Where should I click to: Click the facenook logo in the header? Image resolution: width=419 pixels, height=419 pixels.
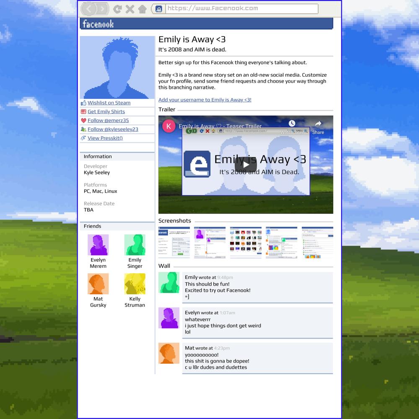[98, 24]
